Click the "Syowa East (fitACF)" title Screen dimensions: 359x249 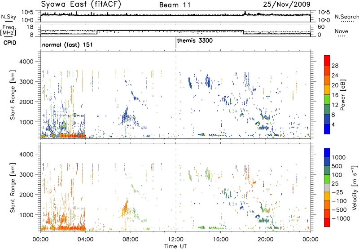point(81,4)
